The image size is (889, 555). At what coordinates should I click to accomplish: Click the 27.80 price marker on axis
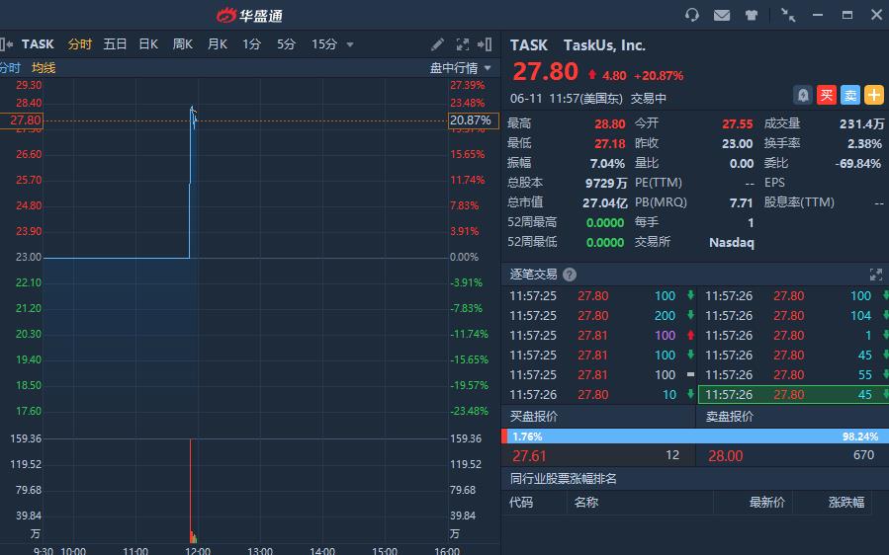[22, 120]
